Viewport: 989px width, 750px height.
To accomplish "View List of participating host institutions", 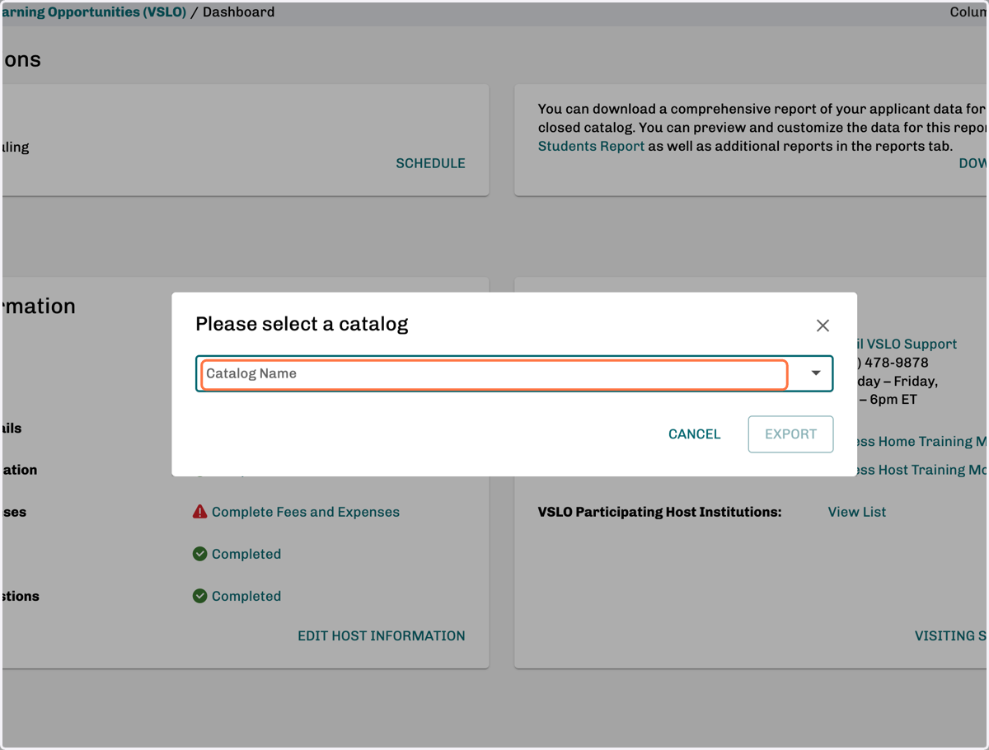I will [857, 512].
